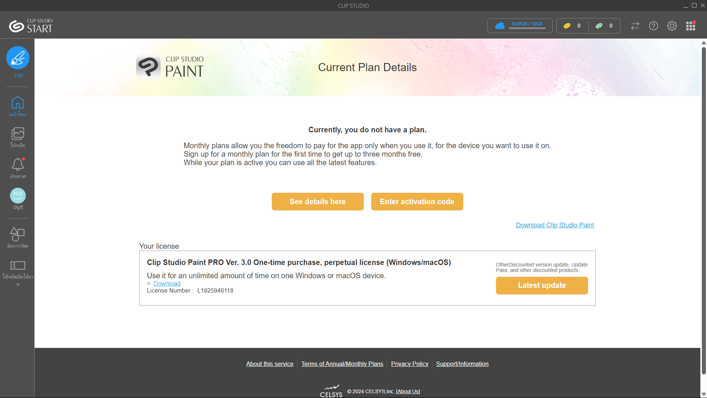707x398 pixels.
Task: Click the Clip Studio Paint PRO license title
Action: pos(299,262)
